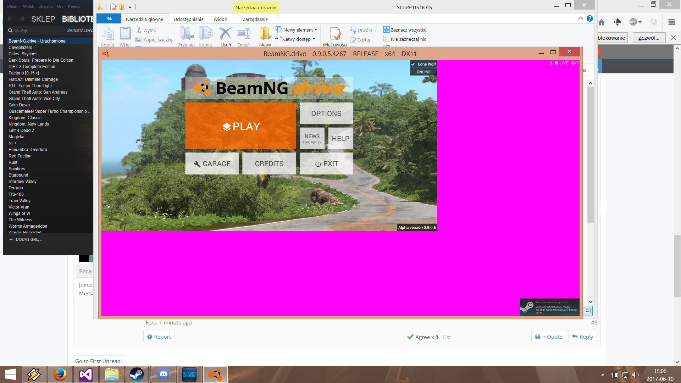681x383 pixels.
Task: Open Widok menu in Steam window
Action: [28, 6]
